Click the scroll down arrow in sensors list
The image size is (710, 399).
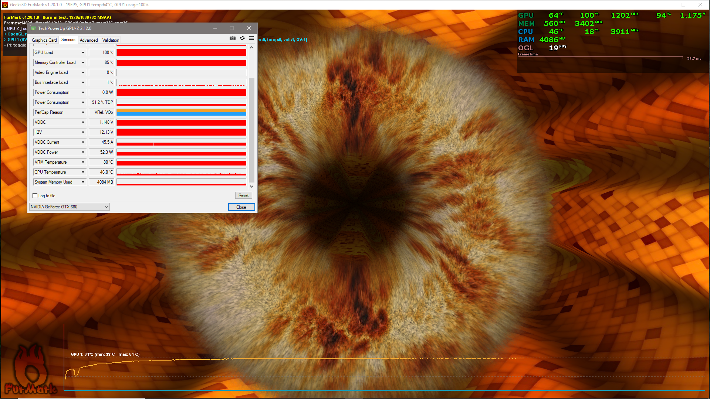coord(251,187)
